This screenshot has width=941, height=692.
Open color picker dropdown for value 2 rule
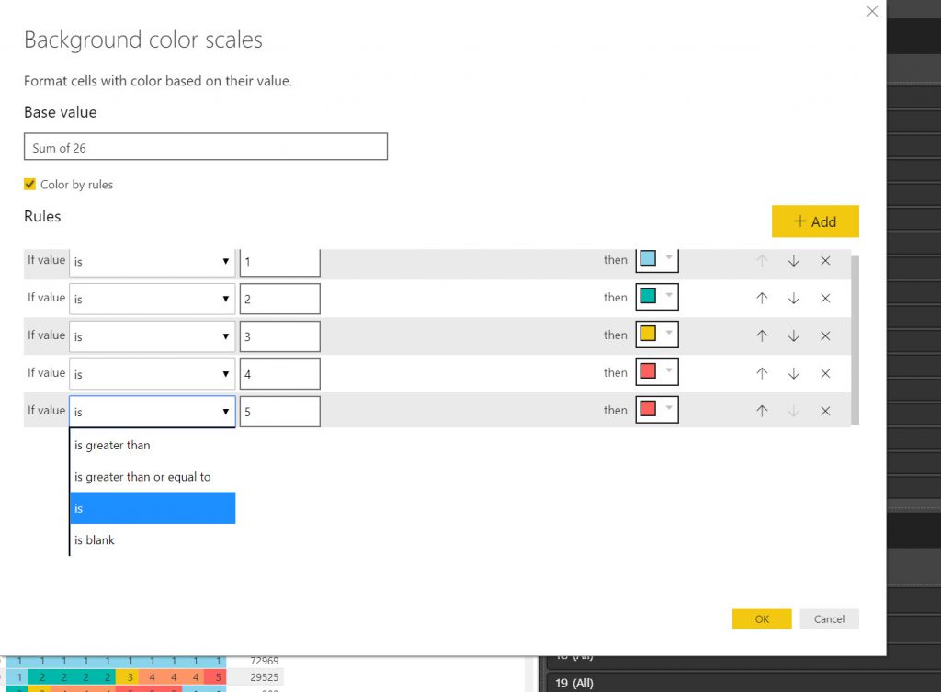[x=668, y=298]
